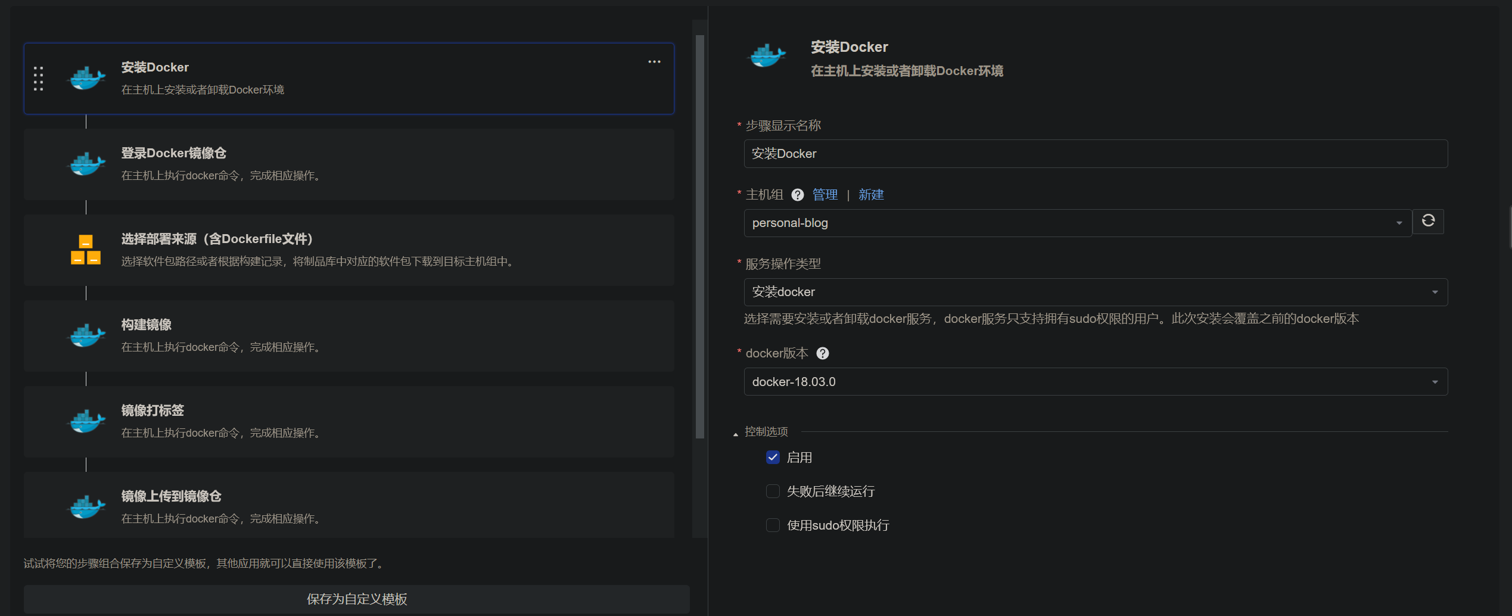The image size is (1512, 616).
Task: Open the more options menu of 安装Docker step
Action: 654,62
